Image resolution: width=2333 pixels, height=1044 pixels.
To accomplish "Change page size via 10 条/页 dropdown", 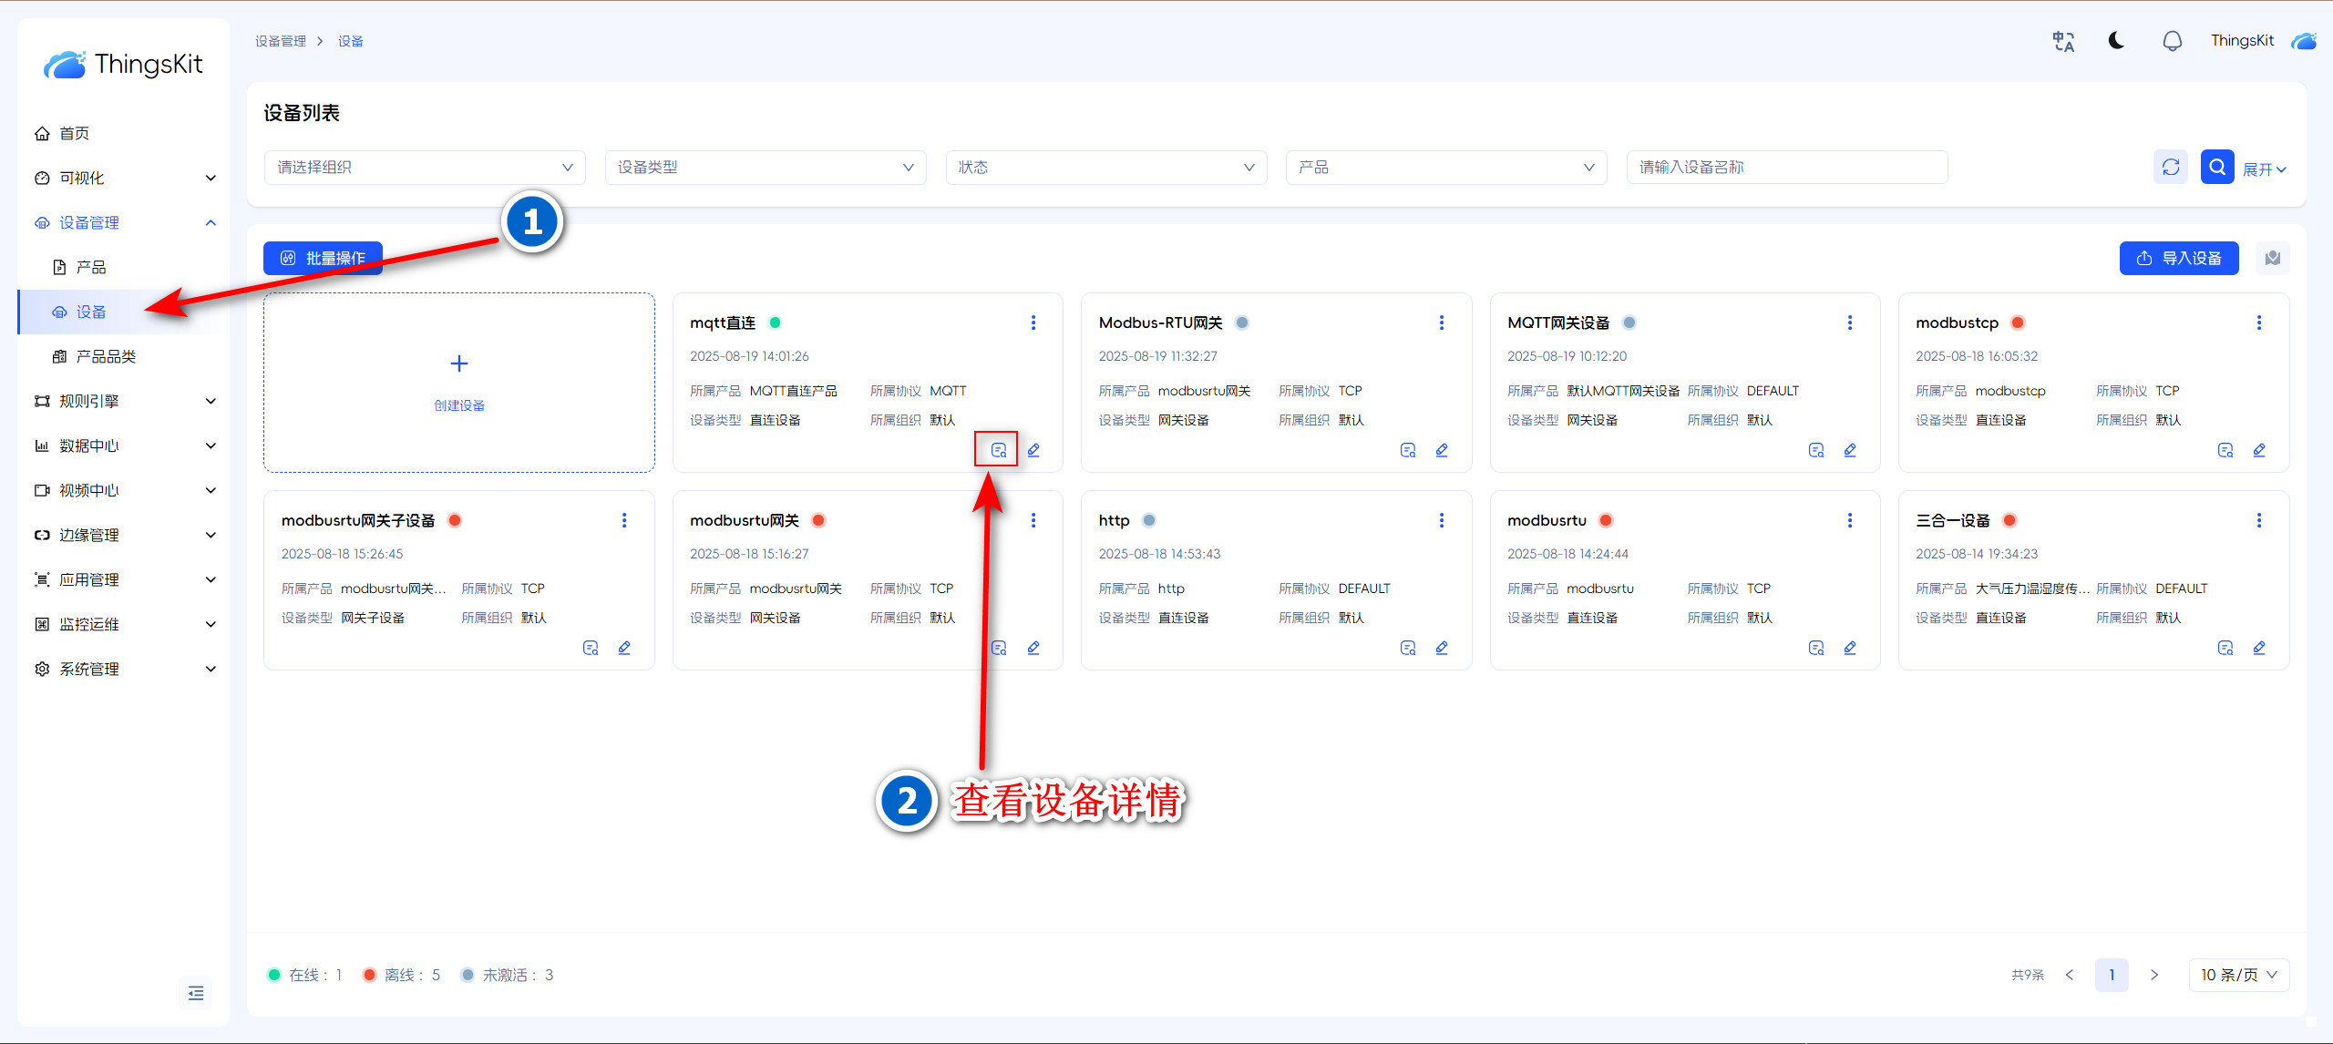I will 2238,975.
